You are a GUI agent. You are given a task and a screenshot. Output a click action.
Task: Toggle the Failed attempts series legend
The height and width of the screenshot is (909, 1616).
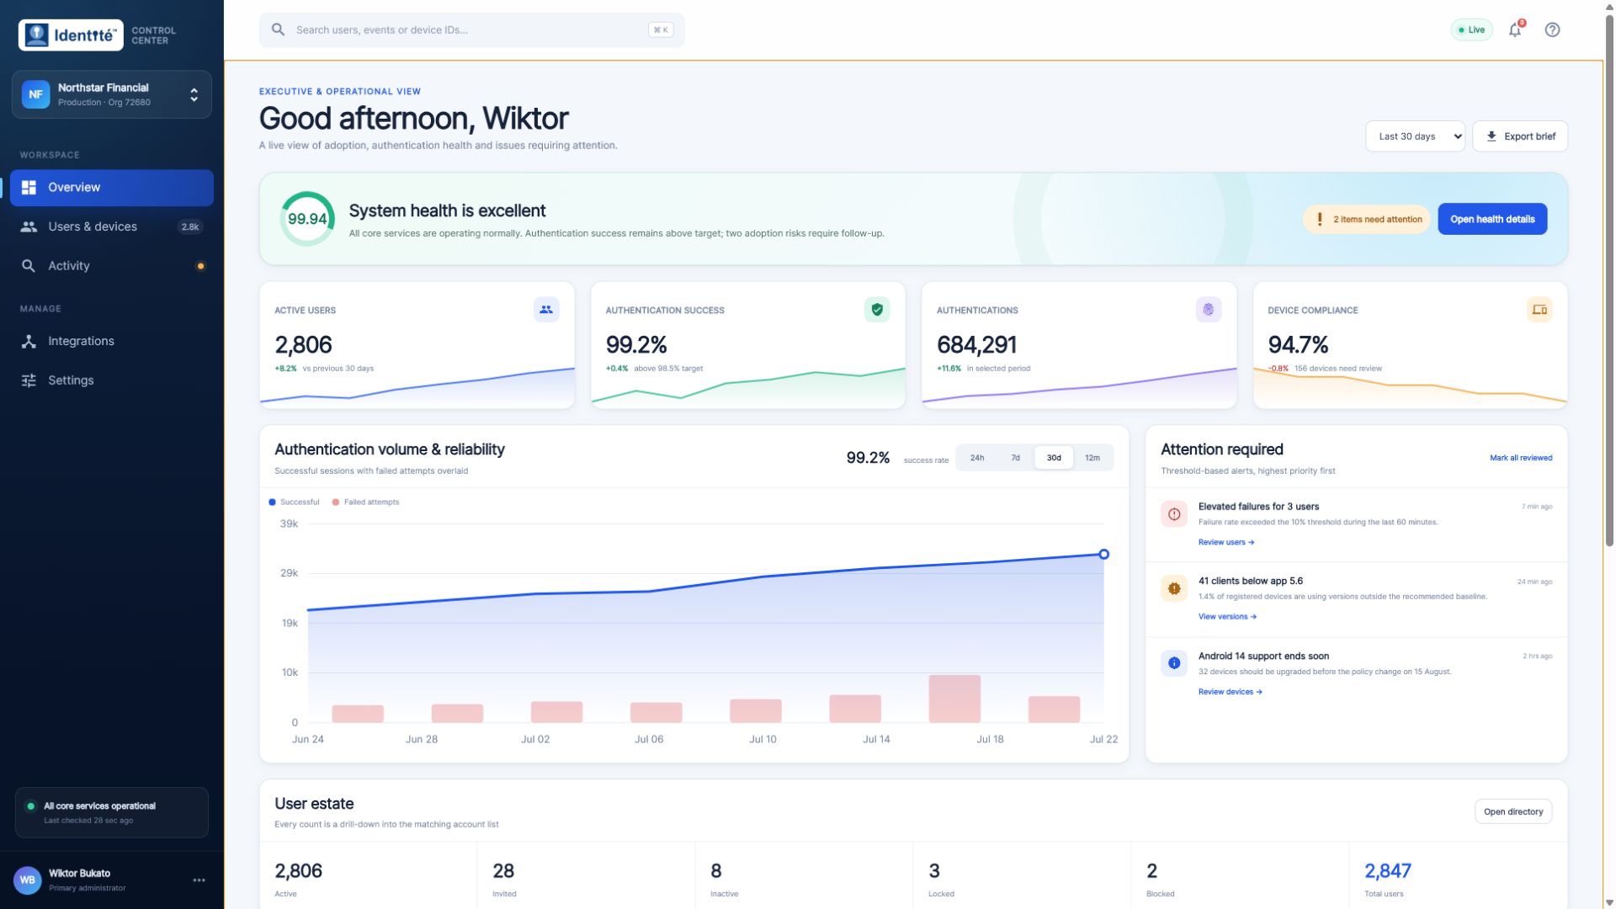[x=365, y=502]
